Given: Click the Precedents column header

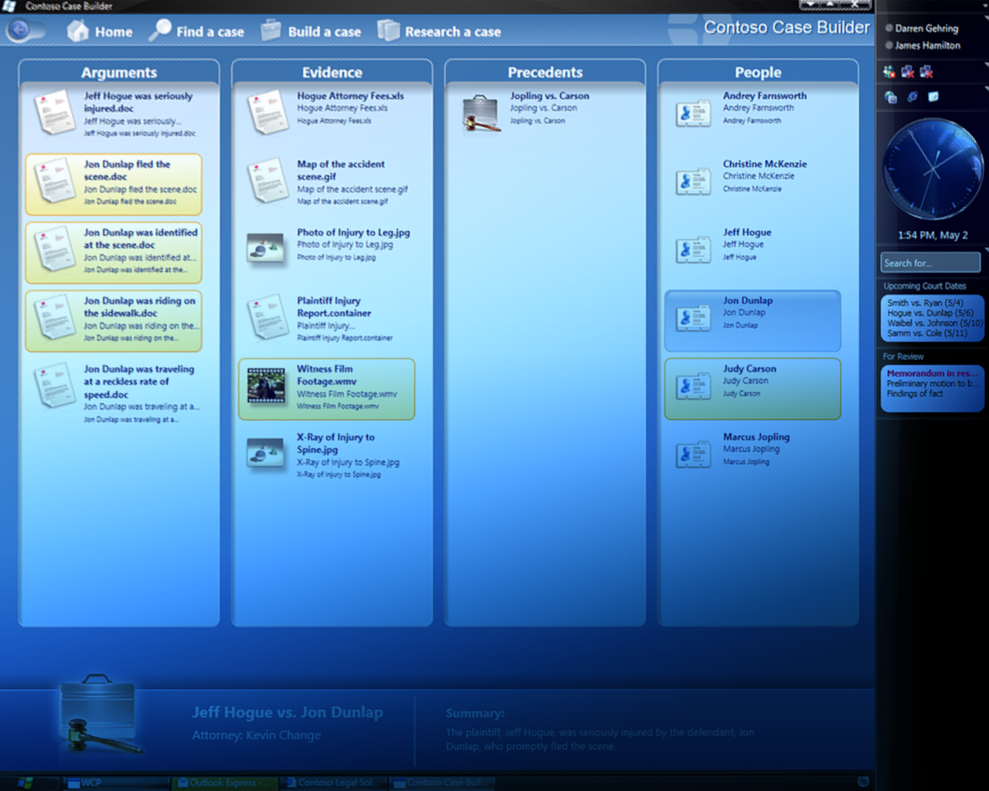Looking at the screenshot, I should coord(545,72).
